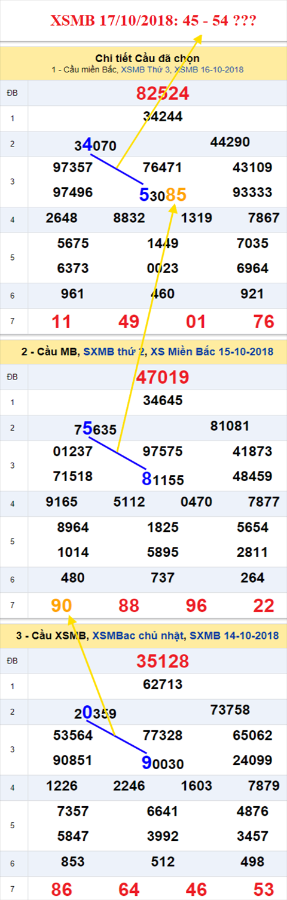Select the number 93333
Screen dimensions: 287x900
coord(252,193)
